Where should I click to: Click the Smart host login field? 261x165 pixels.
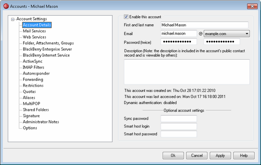pos(179,126)
